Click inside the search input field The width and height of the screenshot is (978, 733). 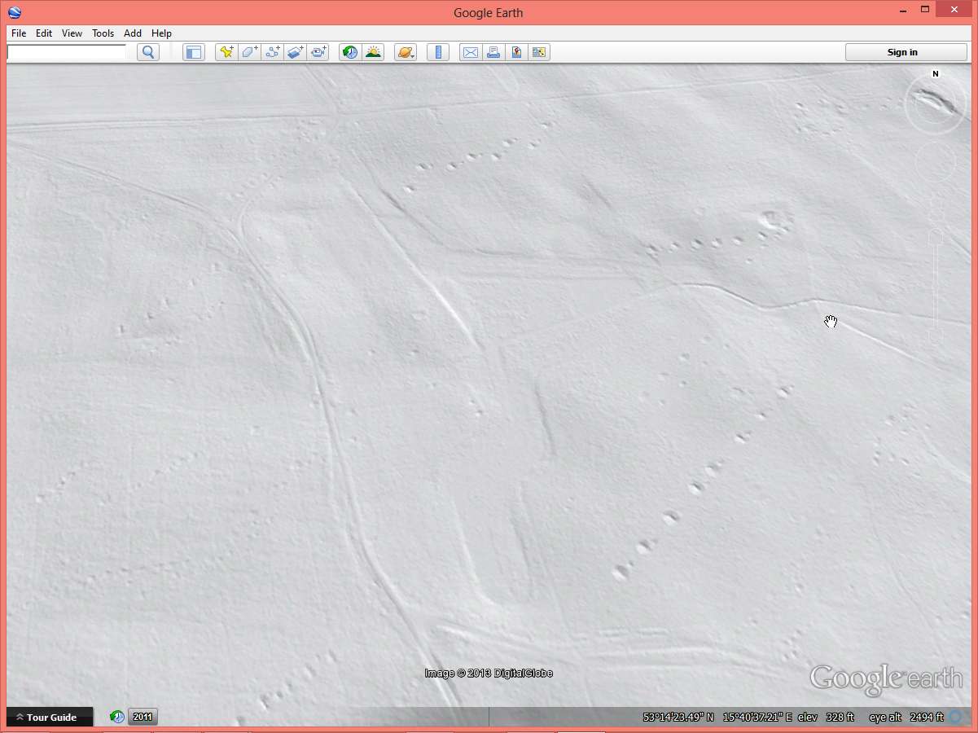click(67, 52)
